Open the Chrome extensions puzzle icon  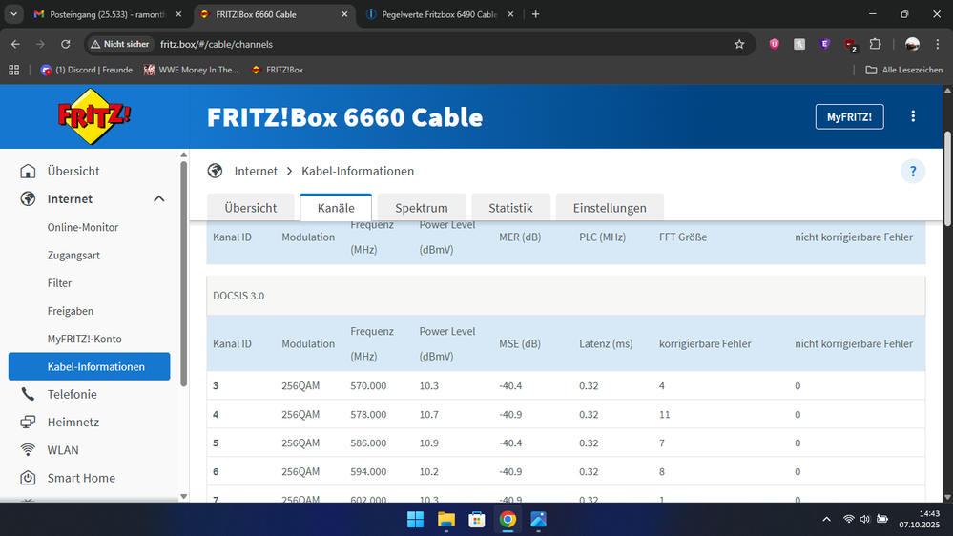875,45
